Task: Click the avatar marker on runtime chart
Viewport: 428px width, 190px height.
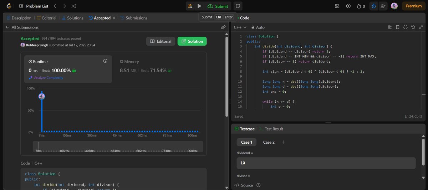Action: 42,96
